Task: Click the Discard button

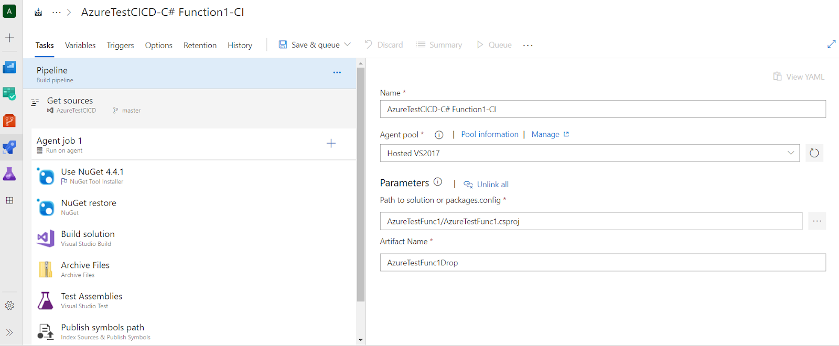Action: click(384, 45)
